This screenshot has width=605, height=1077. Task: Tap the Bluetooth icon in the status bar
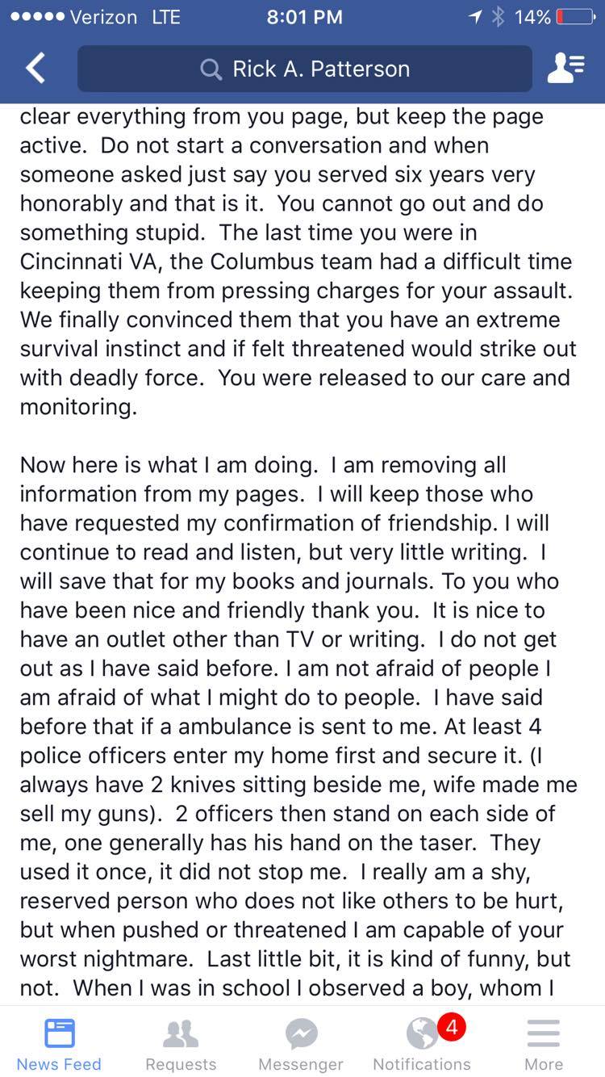click(498, 17)
